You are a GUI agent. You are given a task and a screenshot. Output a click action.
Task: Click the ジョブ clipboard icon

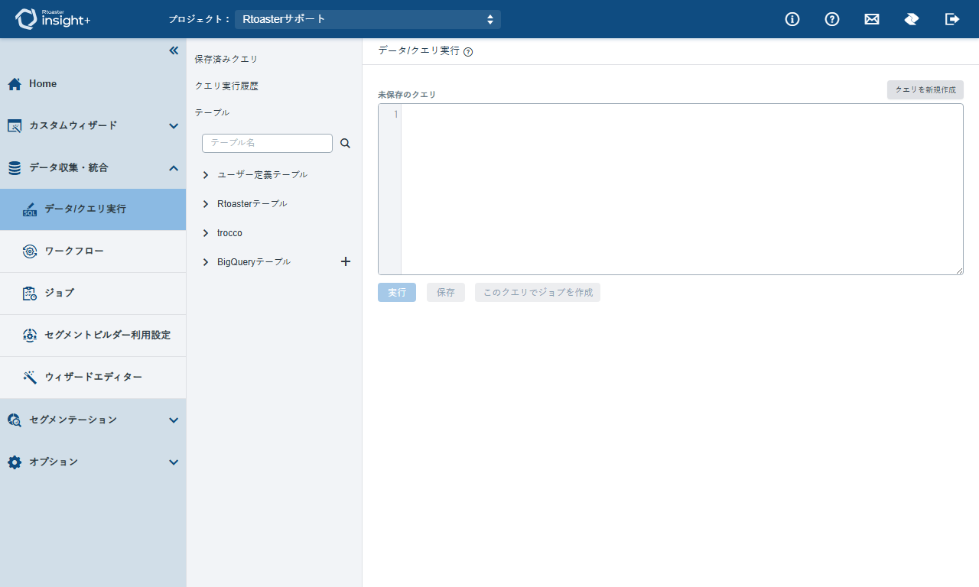tap(30, 293)
